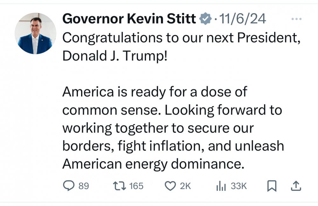Open view analytics bar chart icon
Image resolution: width=318 pixels, height=206 pixels.
click(x=221, y=186)
